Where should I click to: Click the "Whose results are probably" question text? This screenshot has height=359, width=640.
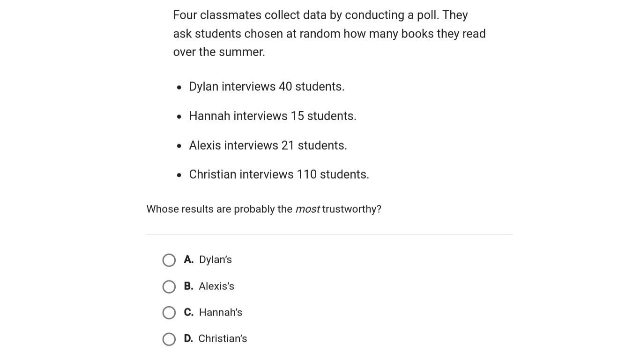(219, 209)
